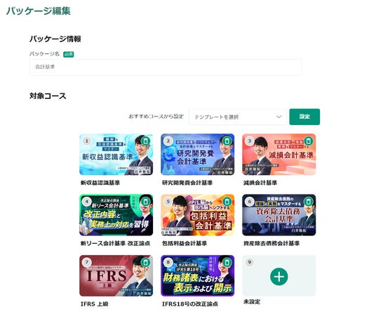Click the 包括利益会計基準 course thumbnail
Image resolution: width=376 pixels, height=312 pixels.
pos(198,215)
